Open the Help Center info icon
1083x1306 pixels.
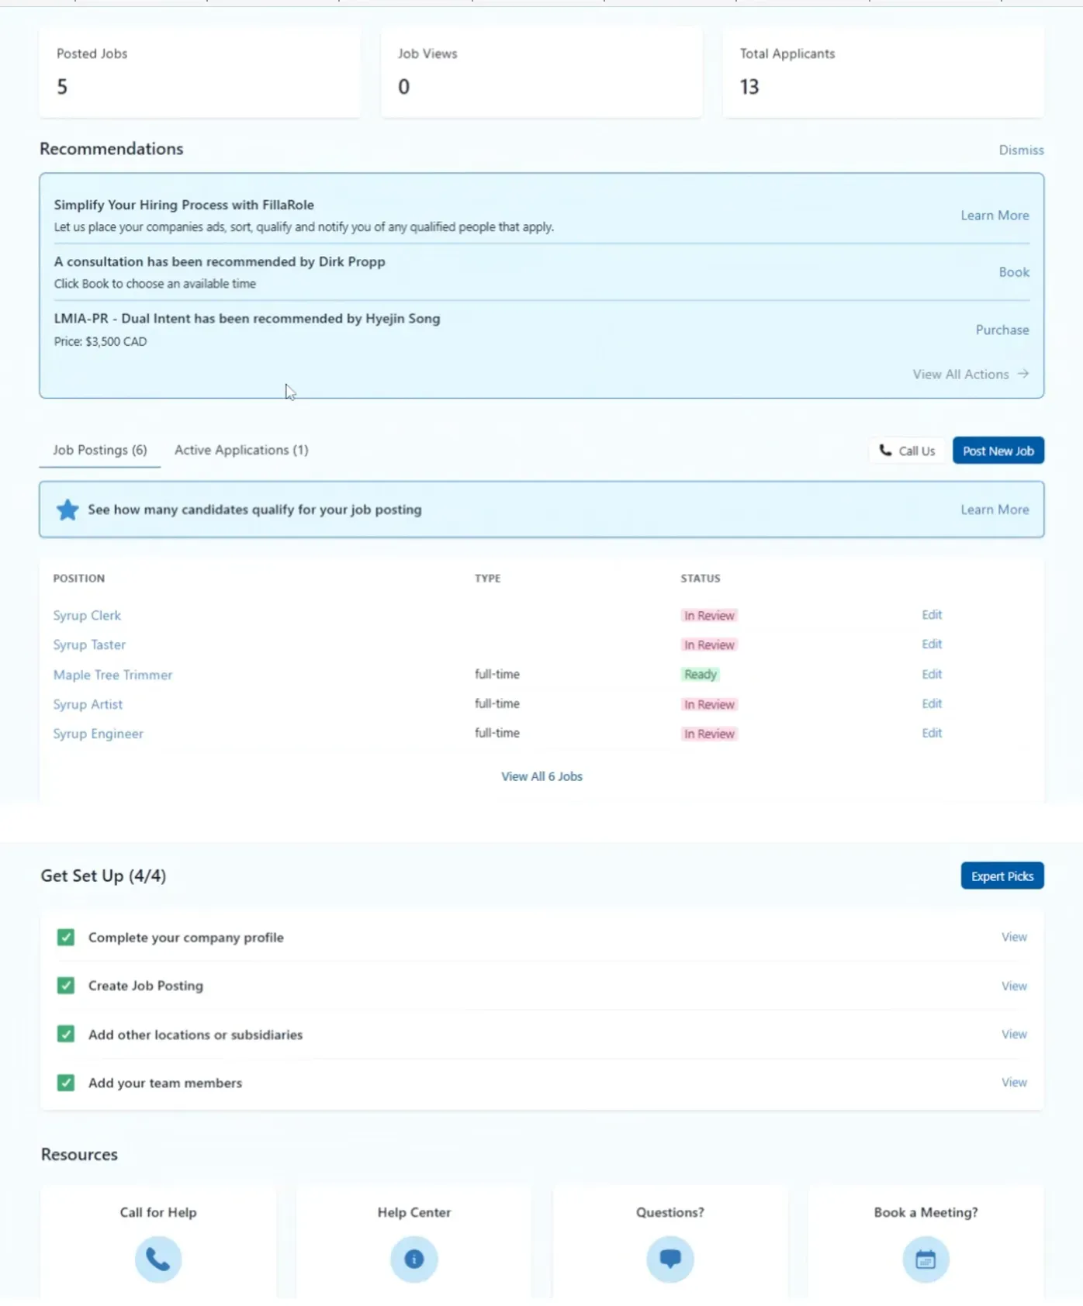point(413,1259)
